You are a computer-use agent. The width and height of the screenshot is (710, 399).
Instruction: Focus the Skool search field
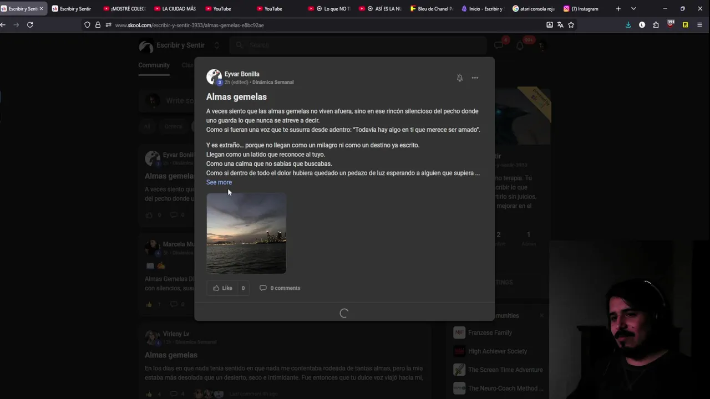pyautogui.click(x=358, y=45)
